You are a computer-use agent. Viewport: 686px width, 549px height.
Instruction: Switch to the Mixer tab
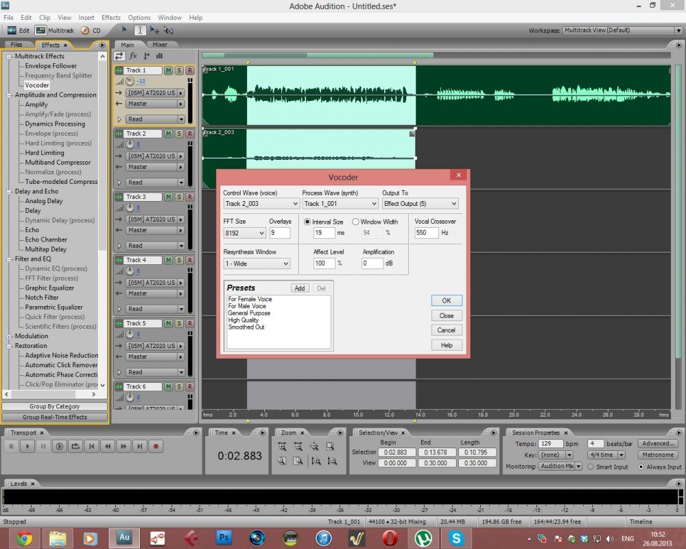[160, 45]
